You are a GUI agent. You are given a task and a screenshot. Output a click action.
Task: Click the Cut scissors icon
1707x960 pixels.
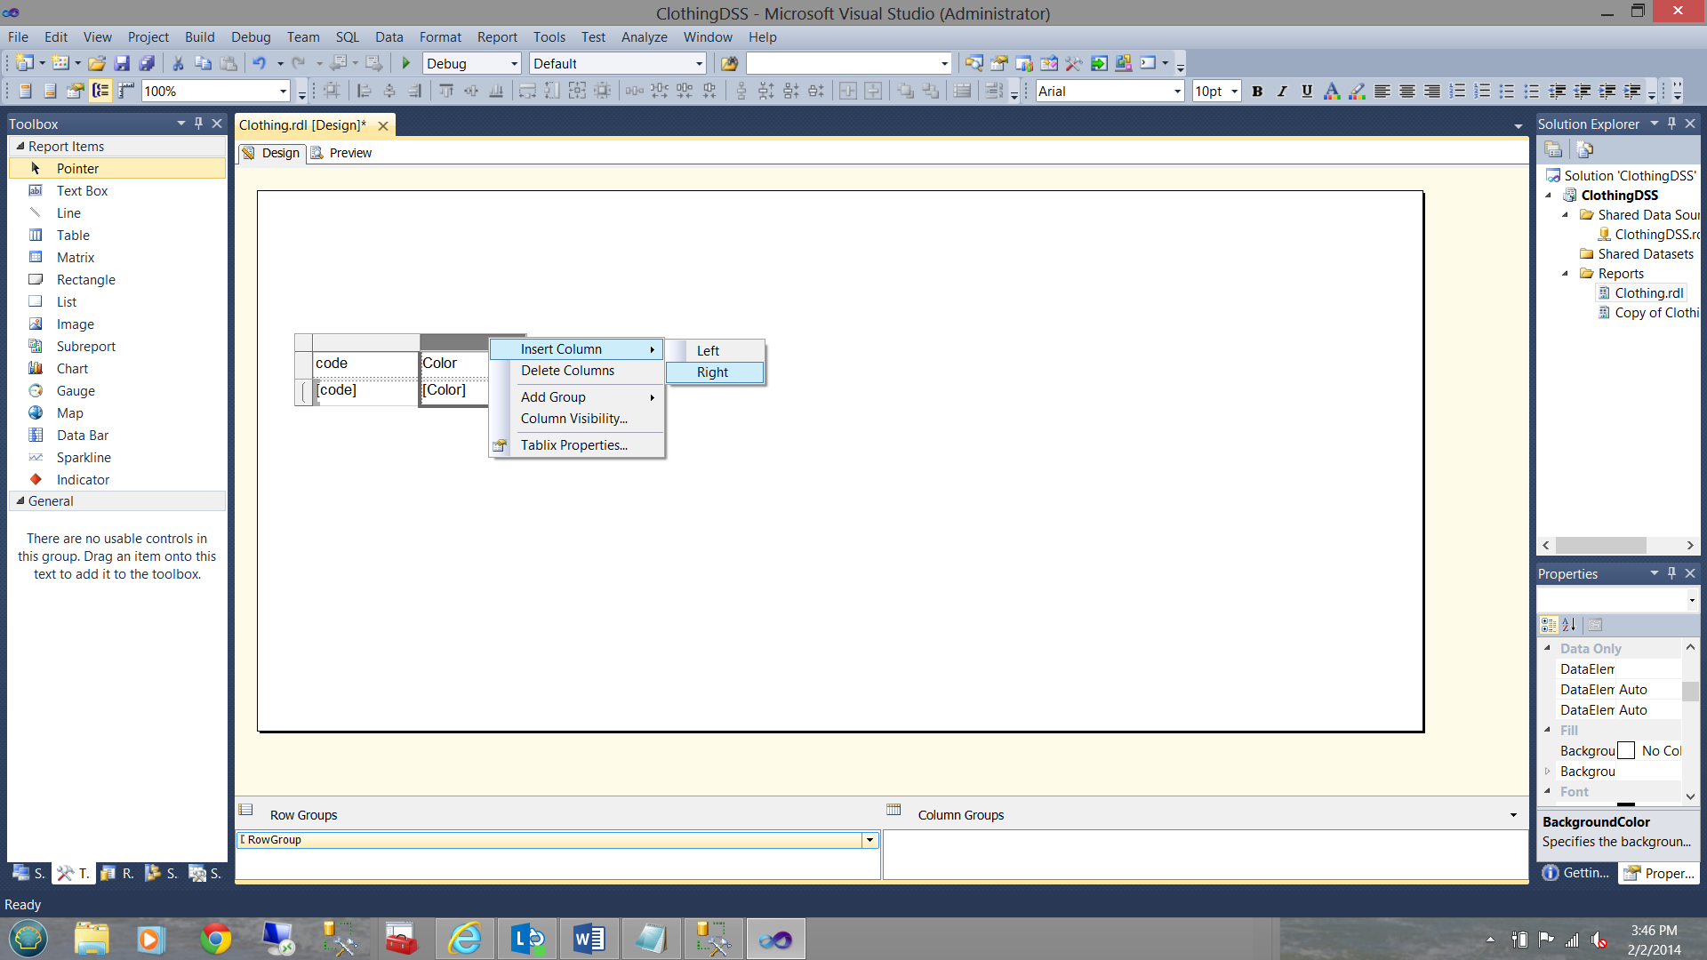178,63
